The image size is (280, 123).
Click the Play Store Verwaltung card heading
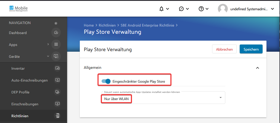pyautogui.click(x=108, y=49)
